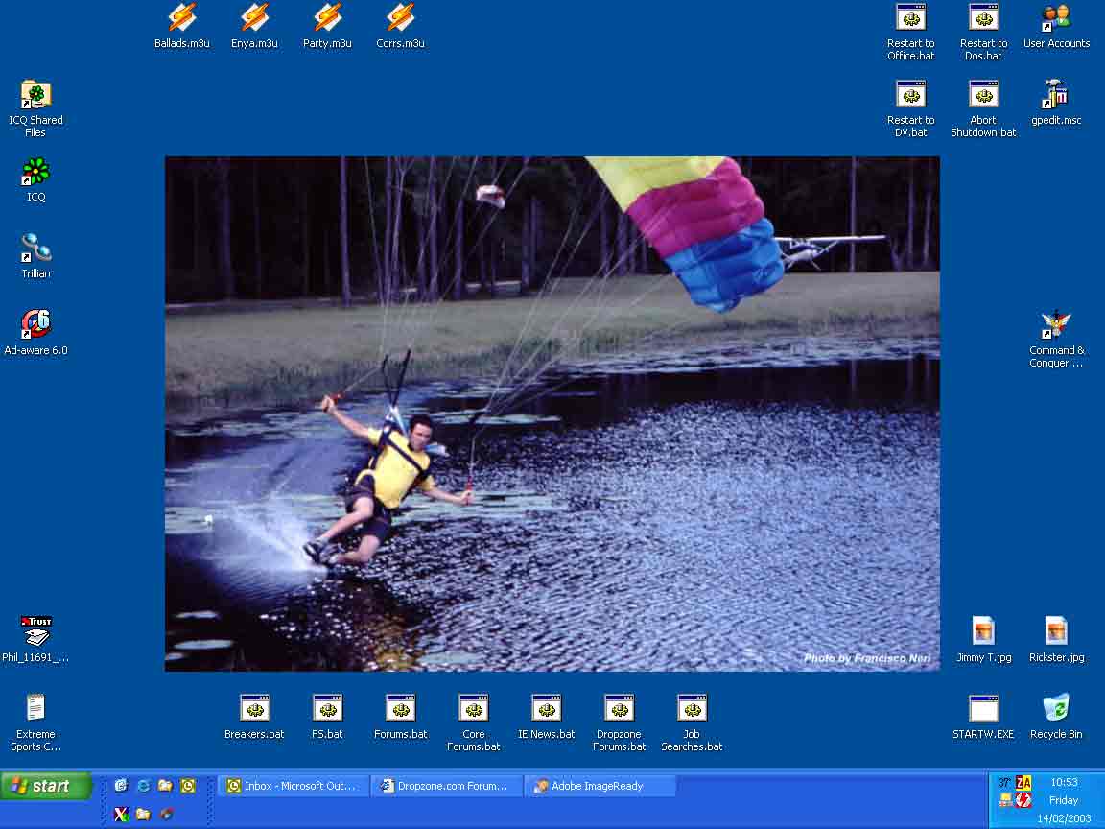The height and width of the screenshot is (829, 1105).
Task: Switch to Inbox - Microsoft Outlook taskbar button
Action: tap(292, 786)
